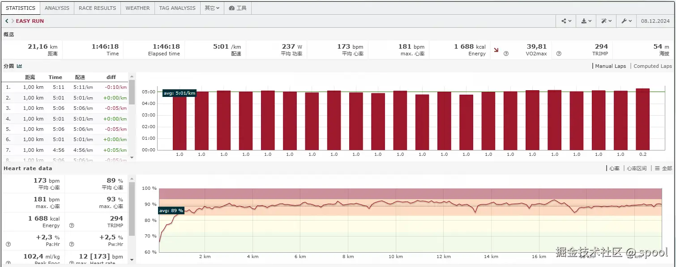Screen dimensions: 676x267
Task: Click the help icon beside TRIMP in overview
Action: 559,54
